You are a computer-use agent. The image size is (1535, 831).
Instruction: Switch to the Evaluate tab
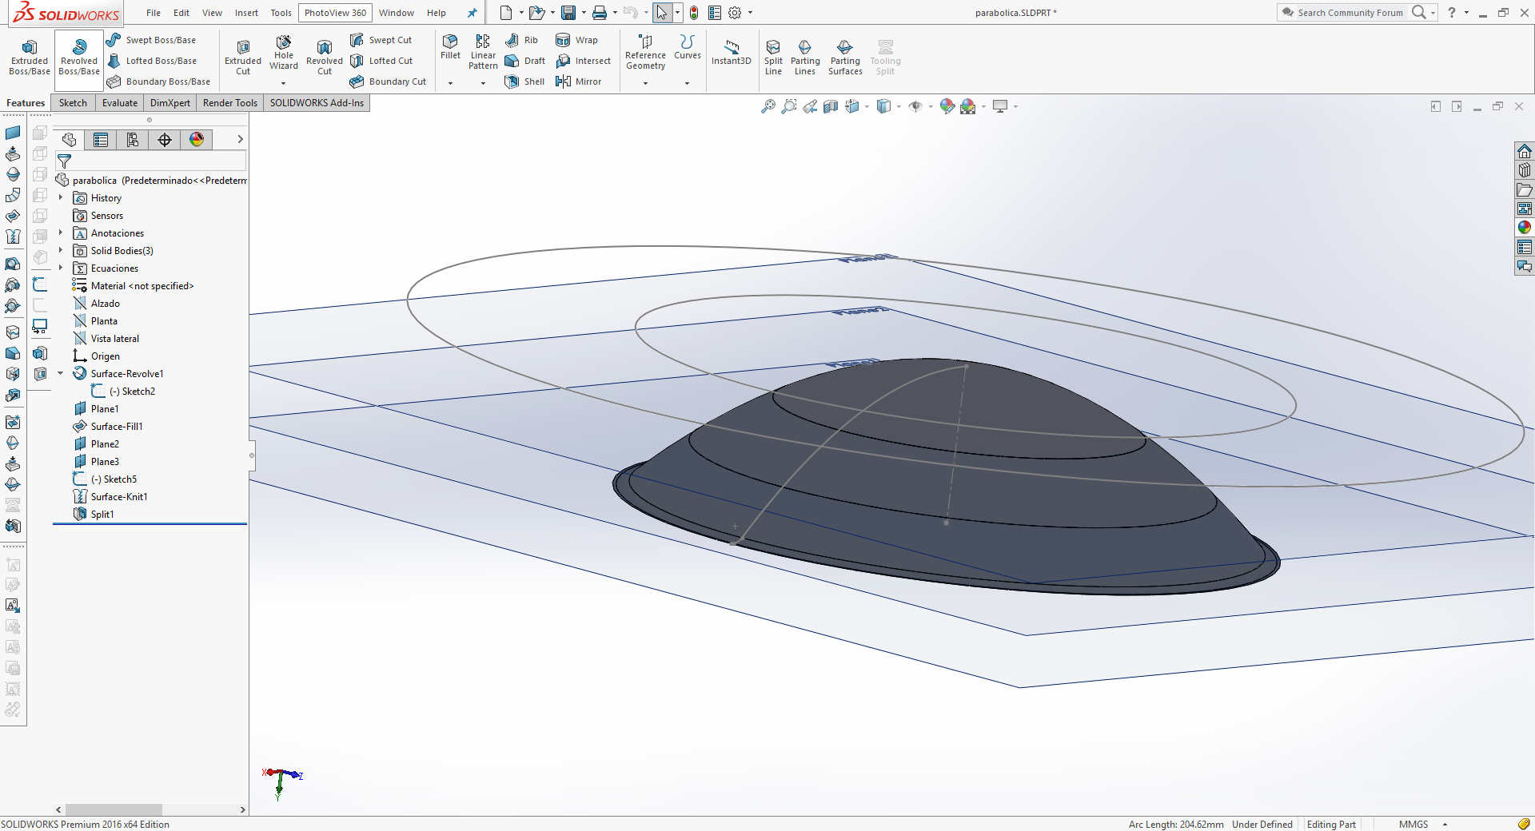point(120,103)
